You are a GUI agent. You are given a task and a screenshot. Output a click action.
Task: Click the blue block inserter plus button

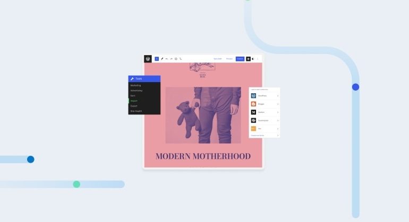pyautogui.click(x=157, y=59)
